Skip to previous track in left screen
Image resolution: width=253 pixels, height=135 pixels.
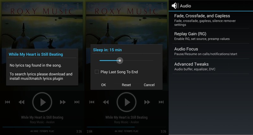click(7, 102)
